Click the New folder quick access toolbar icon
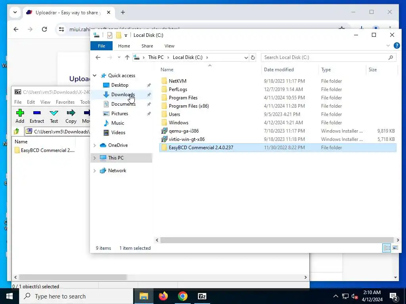The width and height of the screenshot is (406, 304). click(119, 35)
